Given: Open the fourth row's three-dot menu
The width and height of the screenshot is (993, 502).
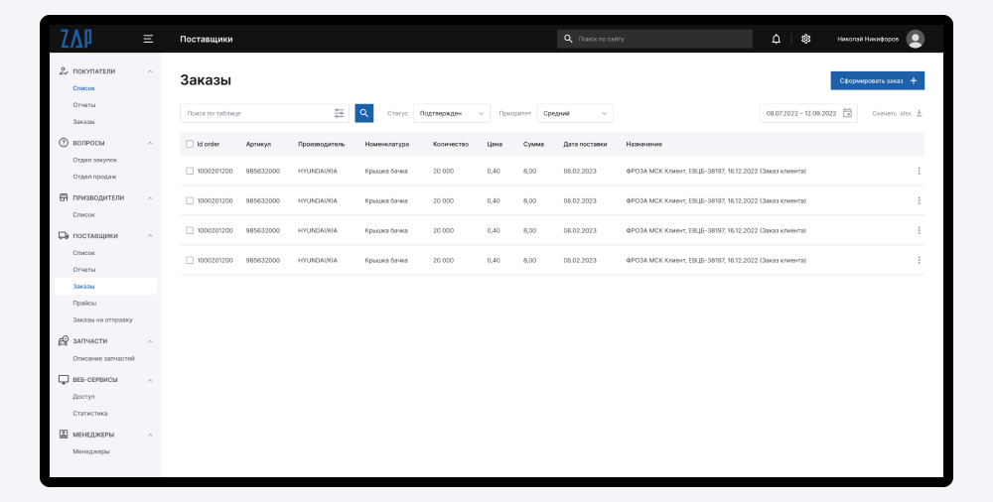Looking at the screenshot, I should click(x=919, y=260).
